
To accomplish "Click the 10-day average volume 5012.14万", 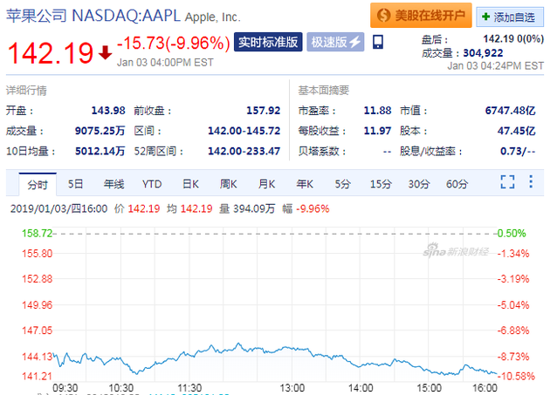I will tap(100, 151).
